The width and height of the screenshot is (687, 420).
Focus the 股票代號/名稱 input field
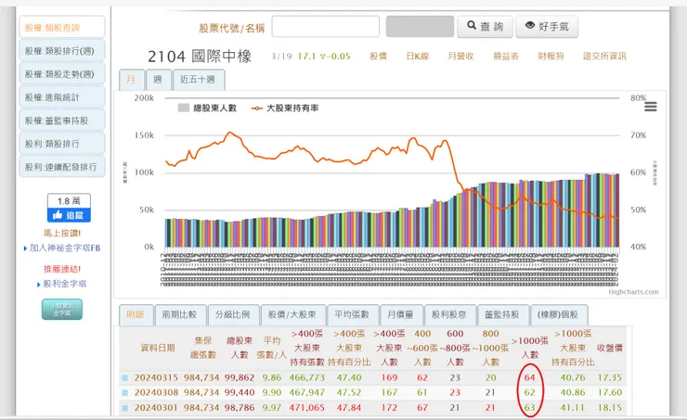[x=326, y=27]
